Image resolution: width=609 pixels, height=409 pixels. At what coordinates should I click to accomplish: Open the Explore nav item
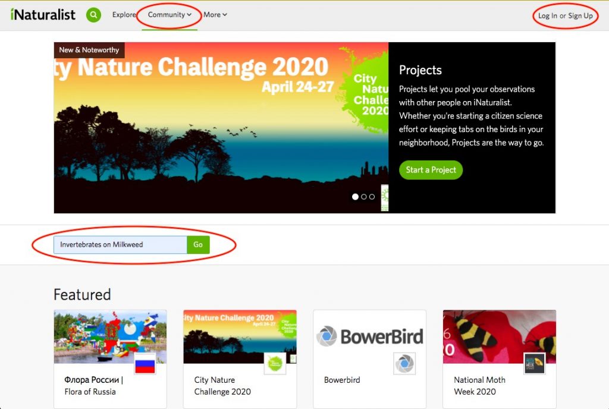point(124,15)
